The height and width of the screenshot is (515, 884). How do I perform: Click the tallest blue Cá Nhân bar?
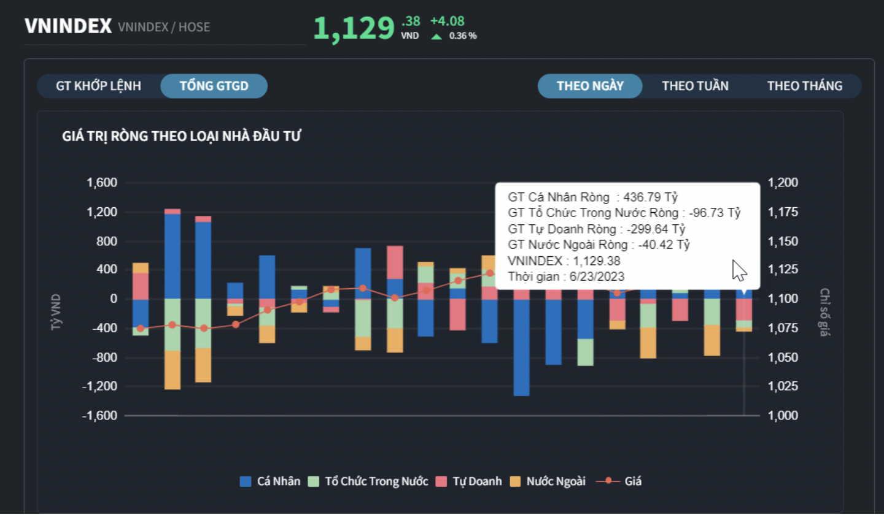click(x=173, y=256)
